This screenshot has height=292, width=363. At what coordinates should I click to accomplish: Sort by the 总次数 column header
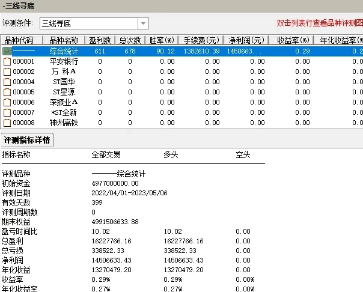pyautogui.click(x=130, y=40)
